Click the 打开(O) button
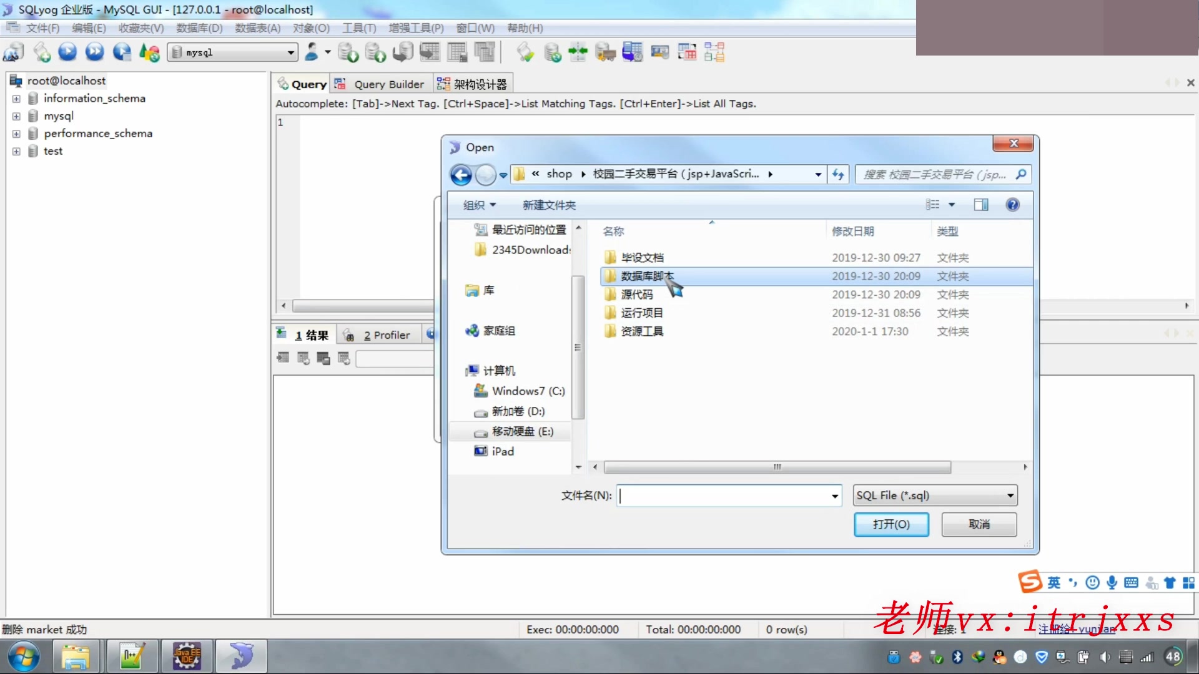Image resolution: width=1199 pixels, height=674 pixels. (891, 524)
